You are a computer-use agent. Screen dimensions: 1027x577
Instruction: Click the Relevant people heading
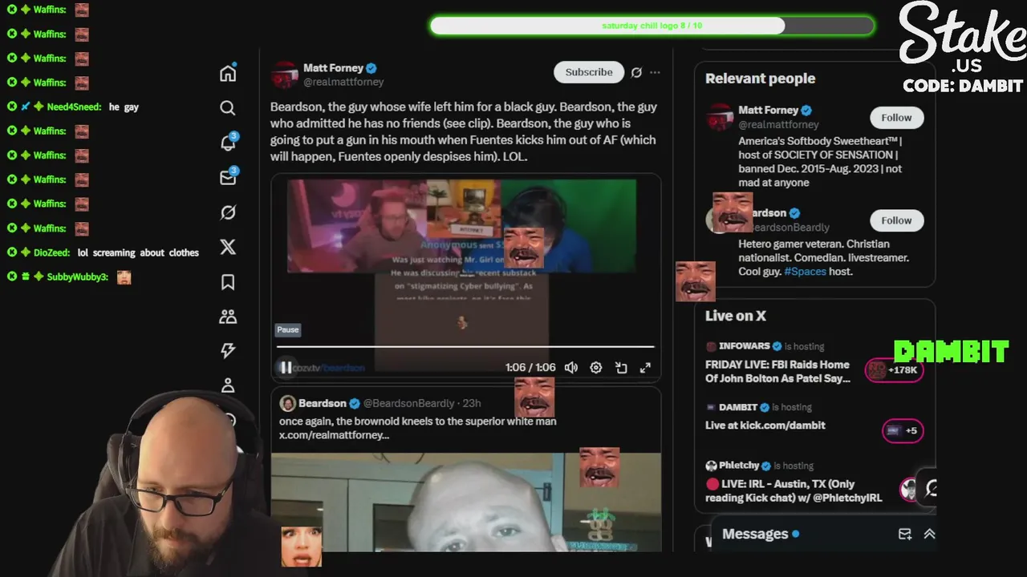(760, 79)
